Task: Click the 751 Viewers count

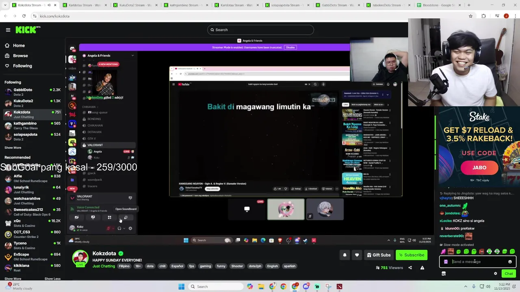Action: click(x=389, y=268)
